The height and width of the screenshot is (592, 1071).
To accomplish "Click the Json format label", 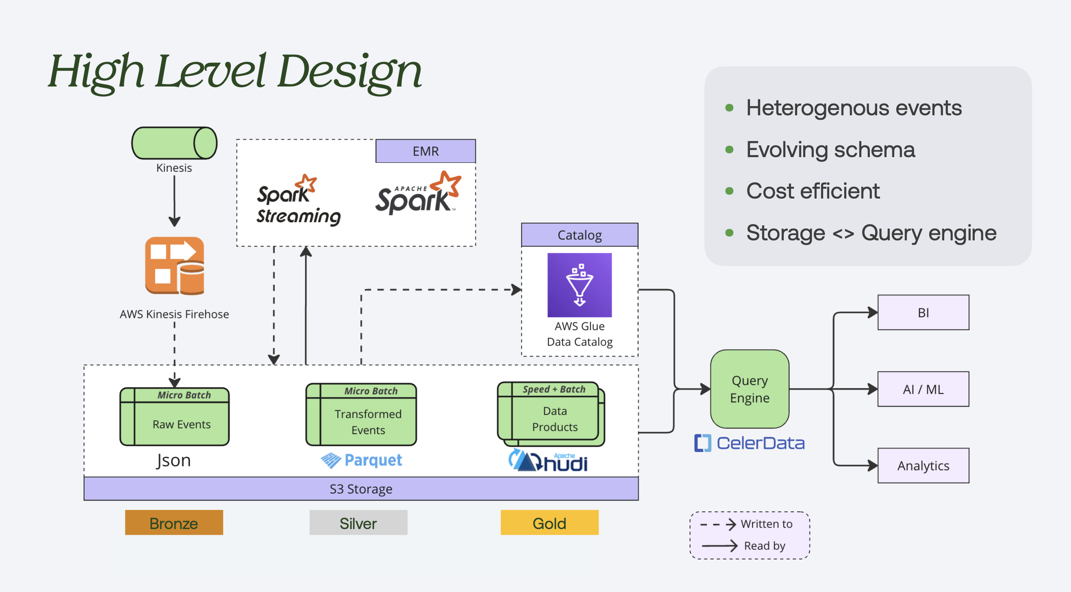I will pyautogui.click(x=173, y=461).
